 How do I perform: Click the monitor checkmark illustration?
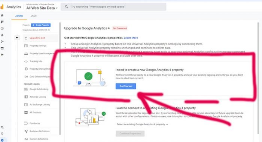(90, 78)
